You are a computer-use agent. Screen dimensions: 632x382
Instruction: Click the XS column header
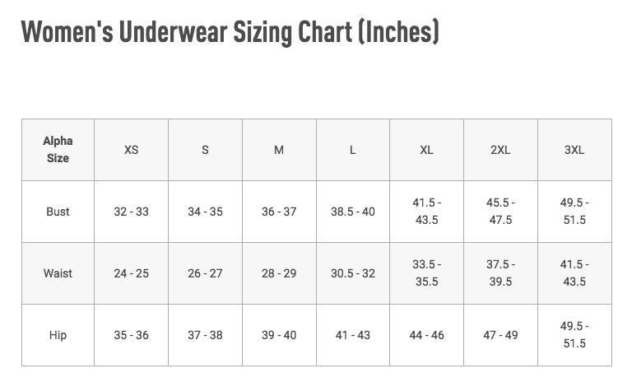(131, 150)
